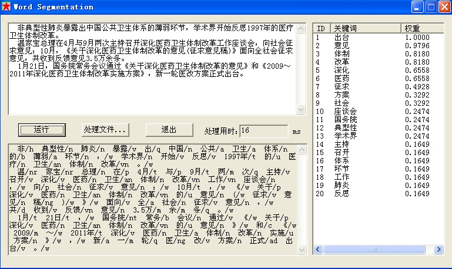
Task: Select keyword row 意见
Action: (379, 45)
